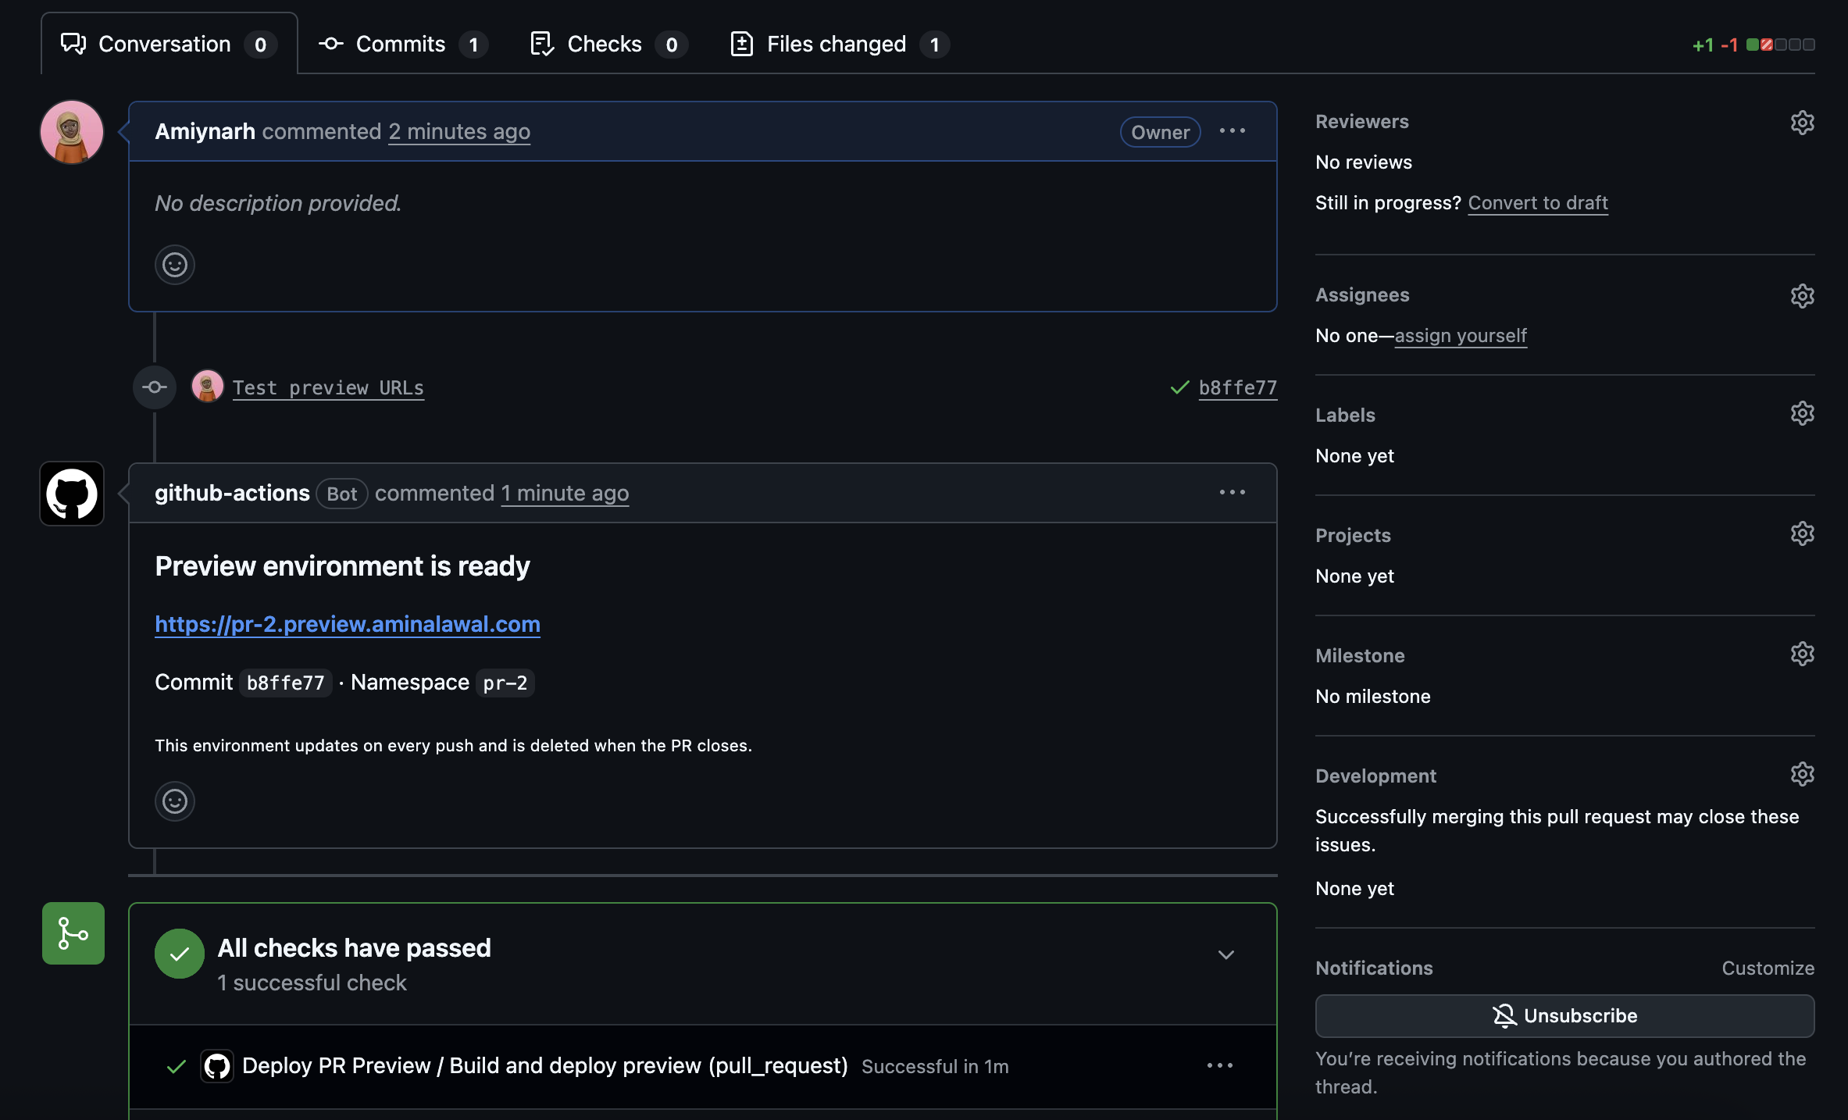Click the b8ffe77 code in bot comment

tap(285, 683)
